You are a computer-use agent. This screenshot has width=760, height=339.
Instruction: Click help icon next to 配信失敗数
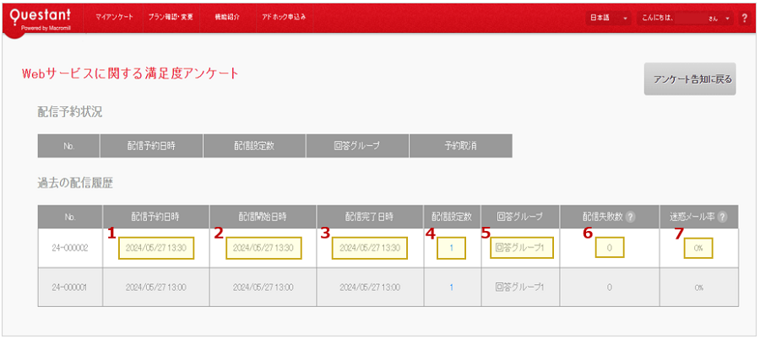pos(630,217)
